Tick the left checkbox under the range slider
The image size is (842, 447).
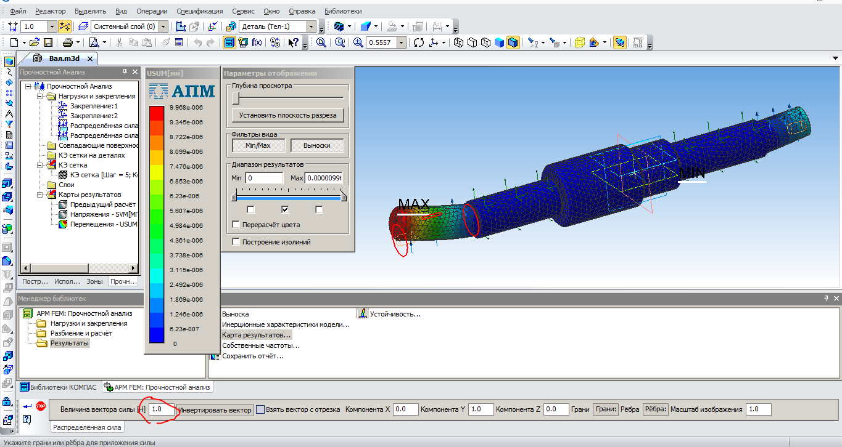coord(250,209)
